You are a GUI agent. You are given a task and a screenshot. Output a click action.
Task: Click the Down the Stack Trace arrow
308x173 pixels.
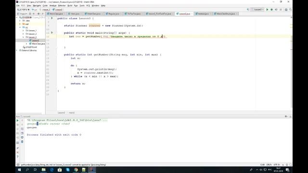point(22,125)
